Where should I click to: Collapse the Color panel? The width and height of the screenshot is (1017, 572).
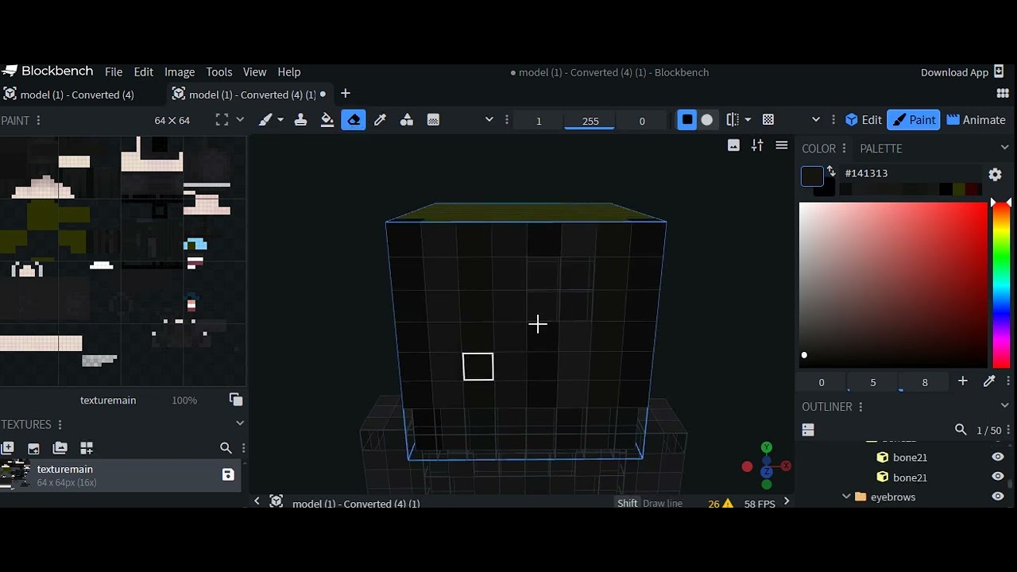point(1005,148)
